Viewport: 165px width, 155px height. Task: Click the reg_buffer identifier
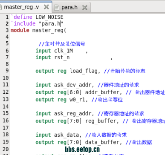pos(101,121)
